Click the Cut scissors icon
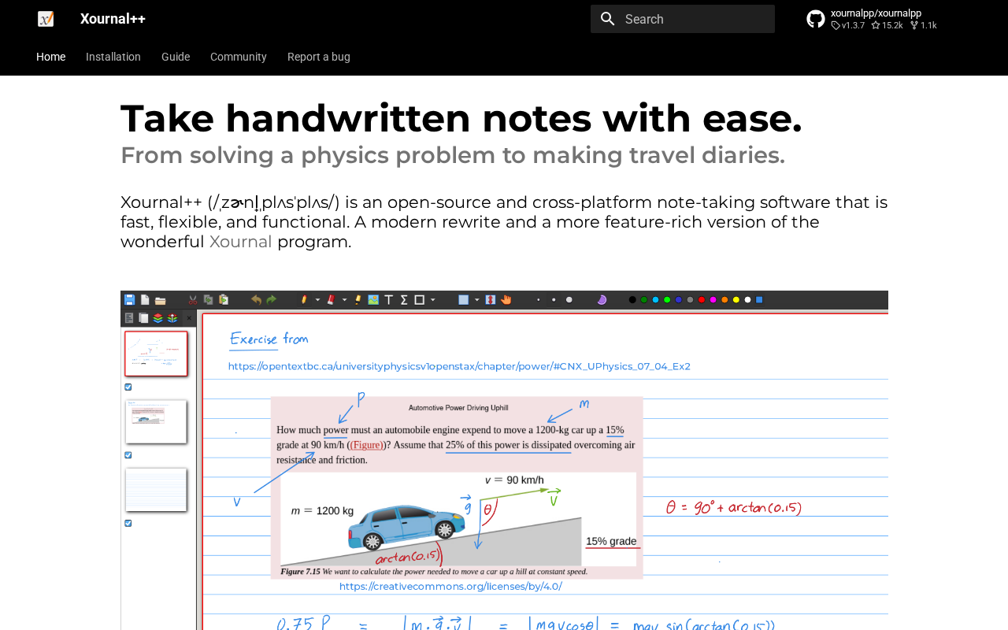1008x630 pixels. tap(193, 300)
